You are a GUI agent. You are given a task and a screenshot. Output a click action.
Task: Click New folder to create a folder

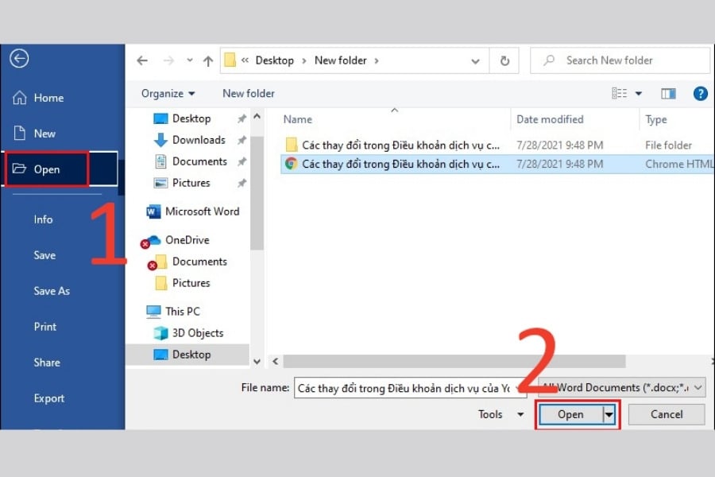[x=248, y=93]
